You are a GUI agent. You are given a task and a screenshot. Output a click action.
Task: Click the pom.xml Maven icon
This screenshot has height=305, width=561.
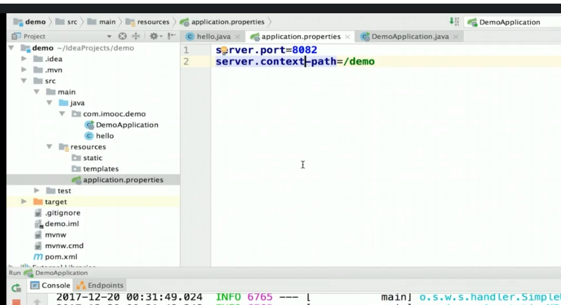37,257
